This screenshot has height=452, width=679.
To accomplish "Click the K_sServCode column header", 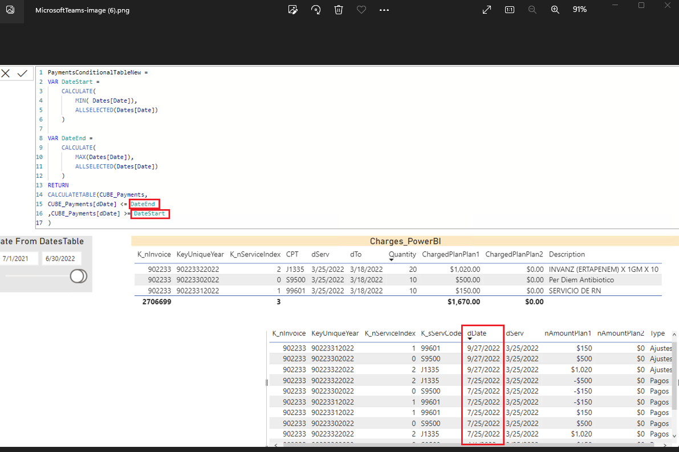I will click(441, 333).
